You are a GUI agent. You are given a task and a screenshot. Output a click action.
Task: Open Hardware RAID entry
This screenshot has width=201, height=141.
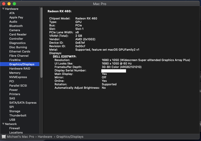pyautogui.click(x=20, y=69)
